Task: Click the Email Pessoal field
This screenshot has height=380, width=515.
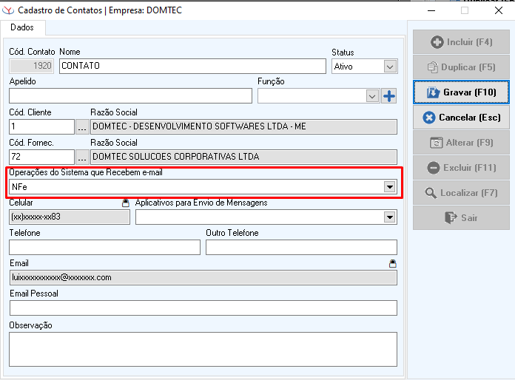Action: coord(203,308)
